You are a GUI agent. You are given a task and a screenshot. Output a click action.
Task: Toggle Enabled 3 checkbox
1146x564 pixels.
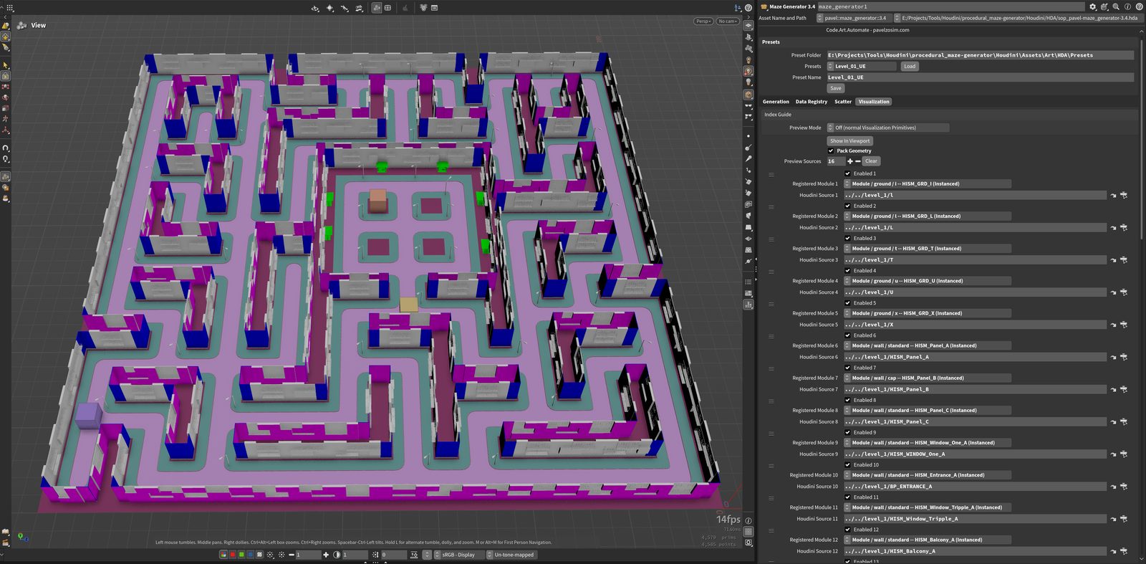click(x=847, y=238)
